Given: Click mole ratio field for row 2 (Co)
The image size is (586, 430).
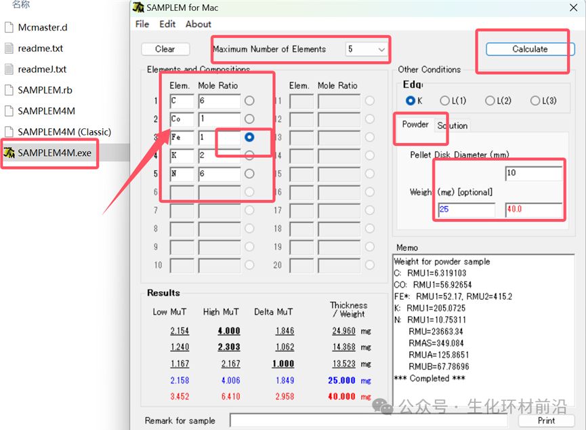Looking at the screenshot, I should coord(219,119).
